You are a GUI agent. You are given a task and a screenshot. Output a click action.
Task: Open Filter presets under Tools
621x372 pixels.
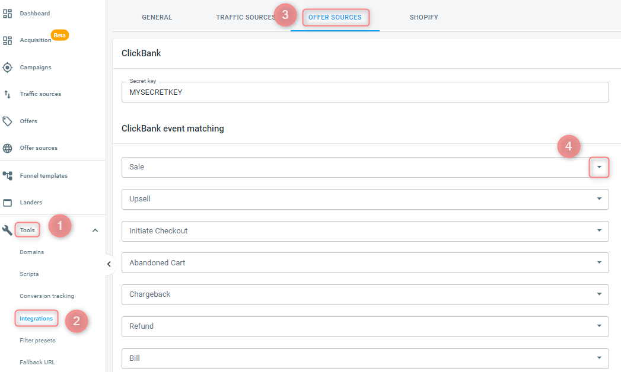pyautogui.click(x=37, y=341)
